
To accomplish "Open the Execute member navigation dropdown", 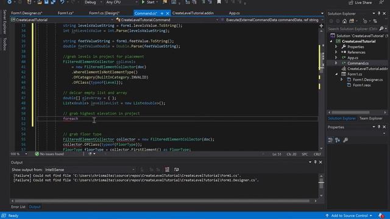I will pos(272,19).
